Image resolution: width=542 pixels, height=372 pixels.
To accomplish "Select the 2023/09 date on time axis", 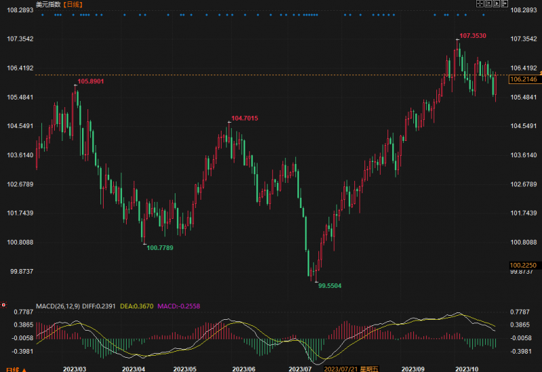I will [x=412, y=369].
